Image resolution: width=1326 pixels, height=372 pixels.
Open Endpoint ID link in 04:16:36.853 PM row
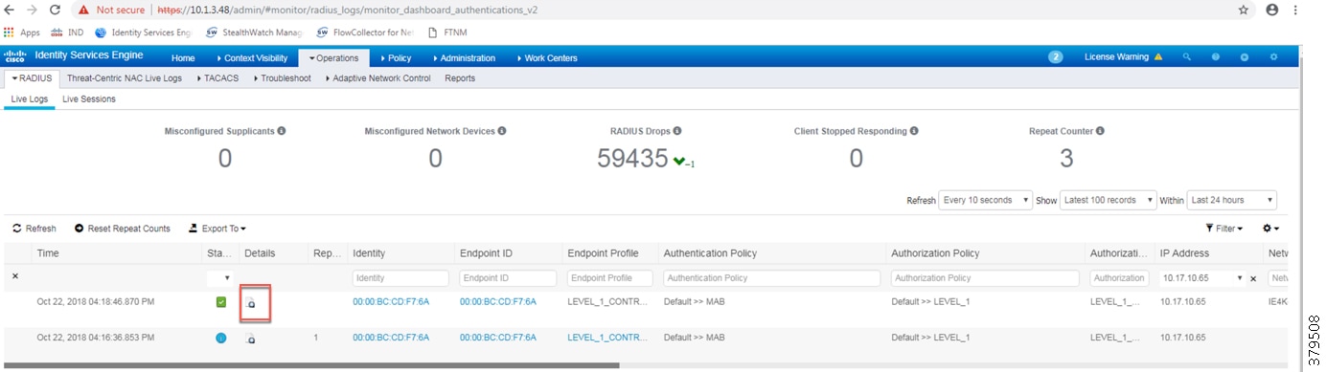[498, 338]
